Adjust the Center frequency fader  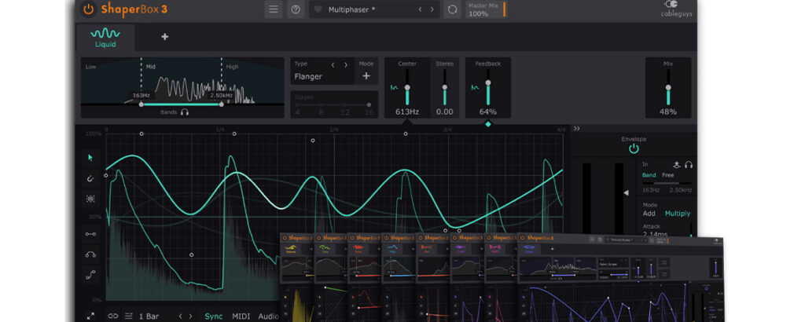pos(407,88)
